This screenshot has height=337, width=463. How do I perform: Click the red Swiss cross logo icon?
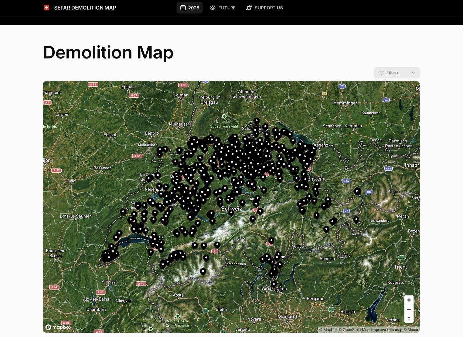pyautogui.click(x=46, y=7)
